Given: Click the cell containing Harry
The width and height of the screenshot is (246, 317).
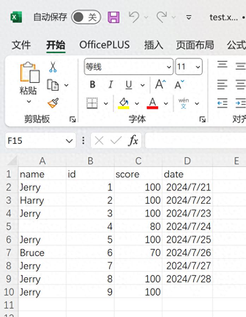Looking at the screenshot, I should click(x=42, y=200).
